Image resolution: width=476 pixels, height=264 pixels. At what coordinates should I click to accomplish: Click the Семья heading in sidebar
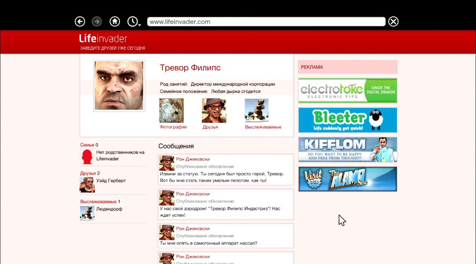(87, 145)
